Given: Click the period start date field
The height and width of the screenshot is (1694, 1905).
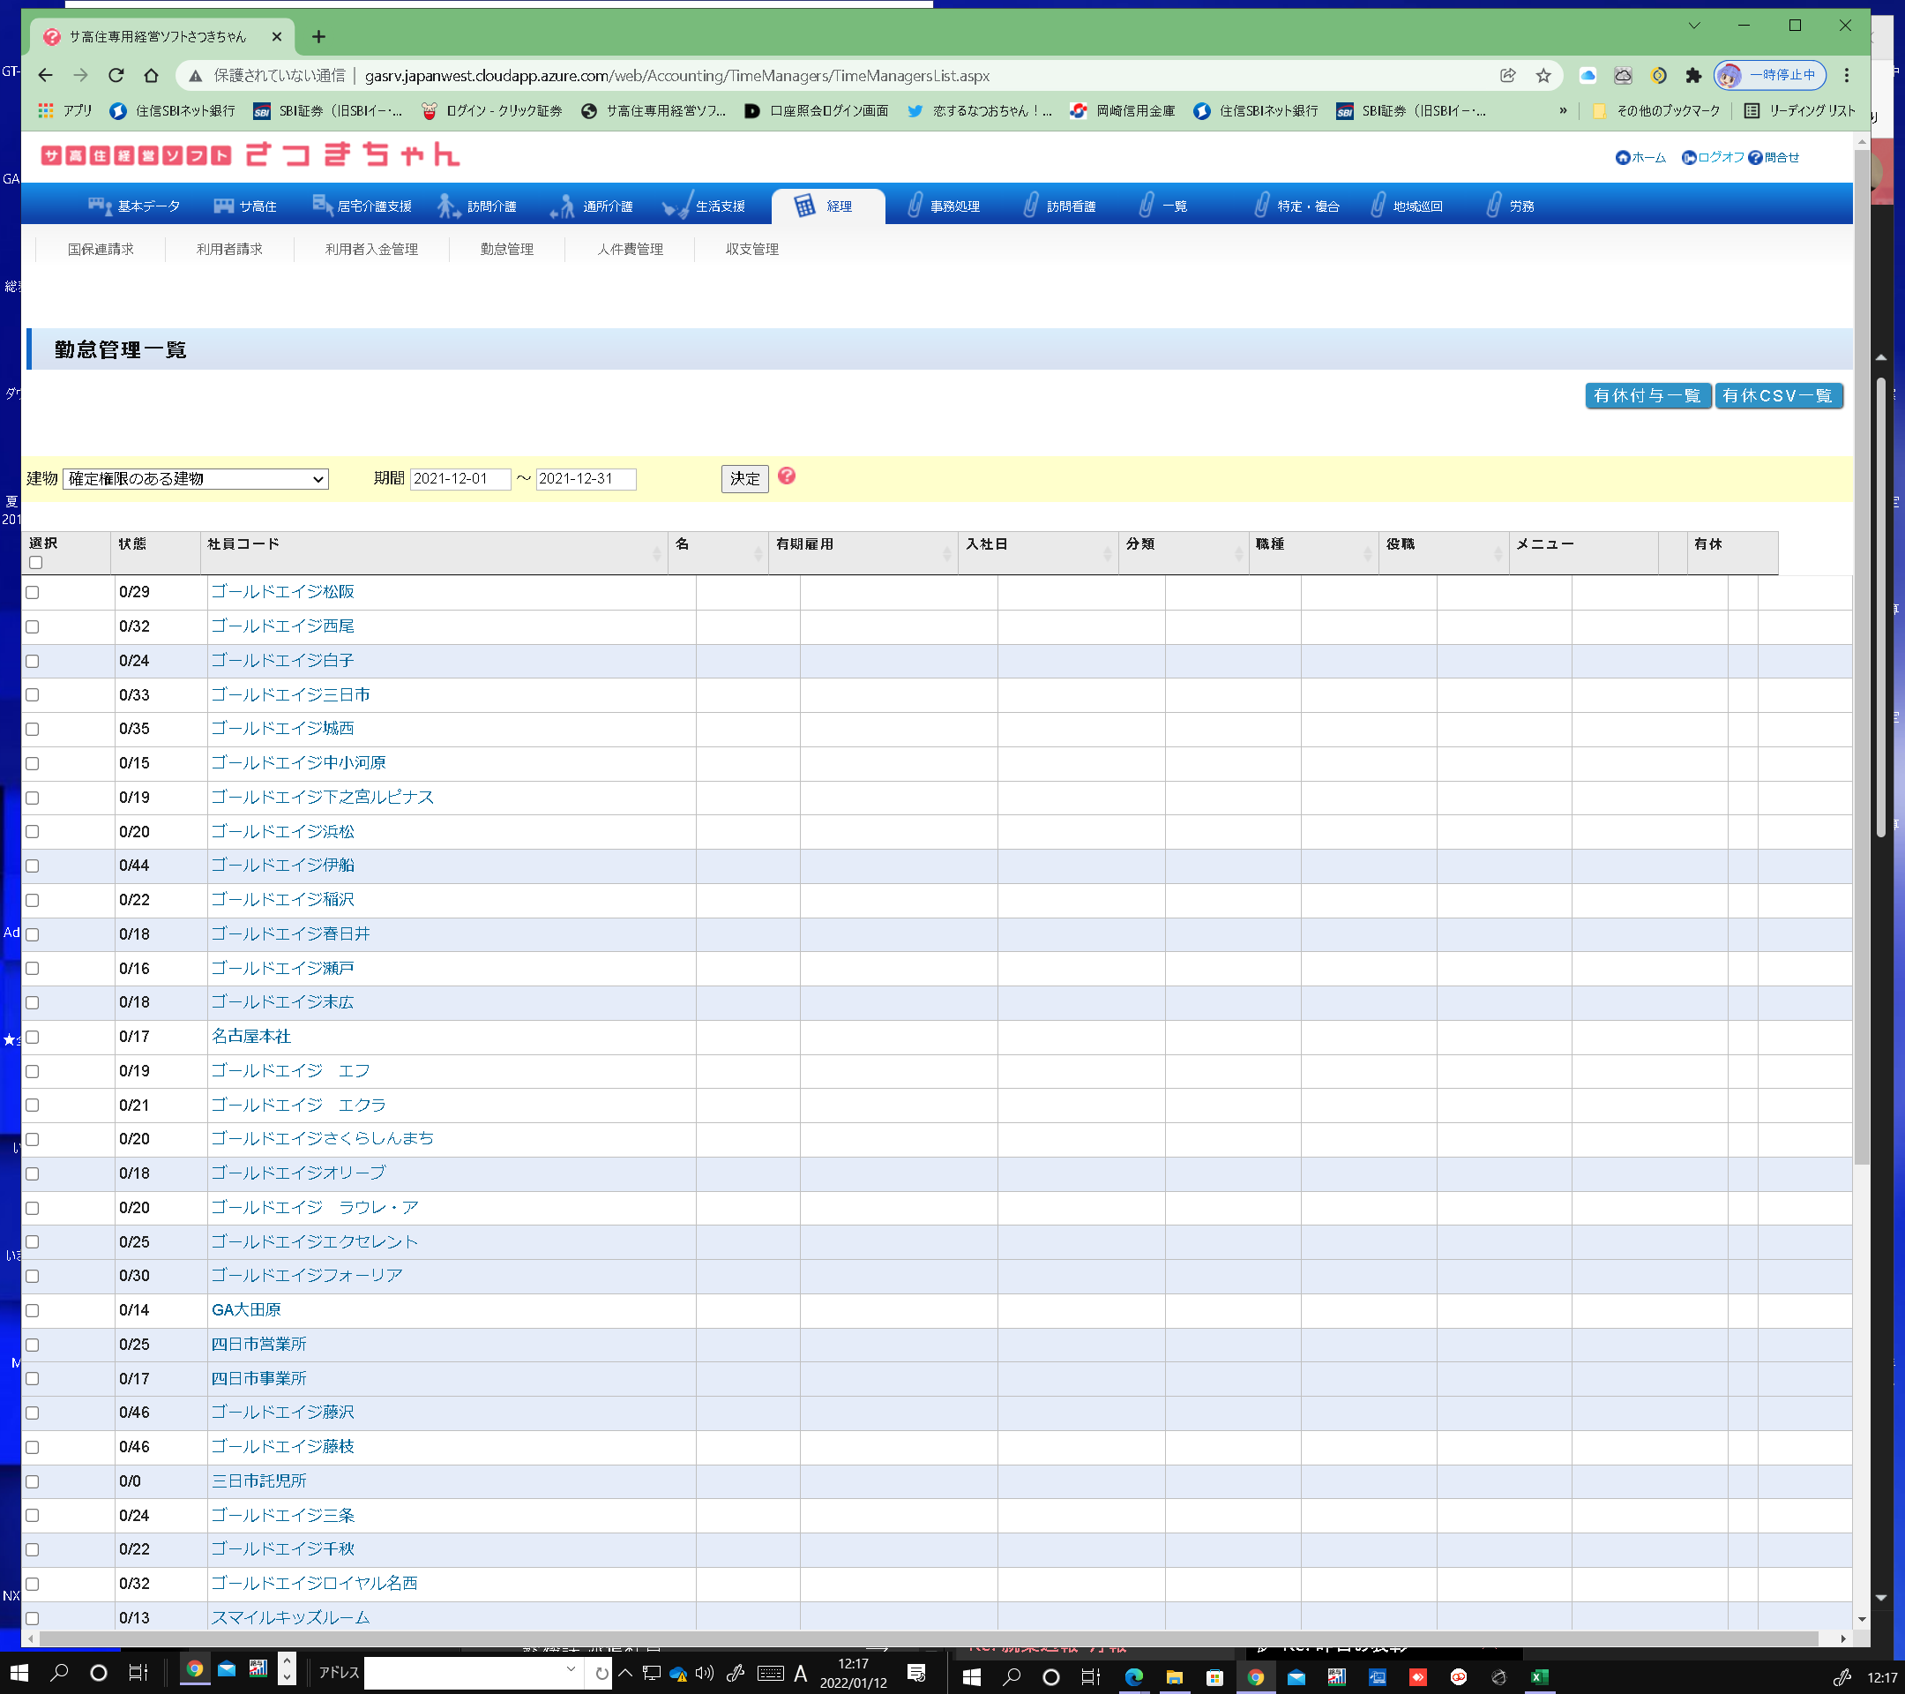Looking at the screenshot, I should [459, 478].
